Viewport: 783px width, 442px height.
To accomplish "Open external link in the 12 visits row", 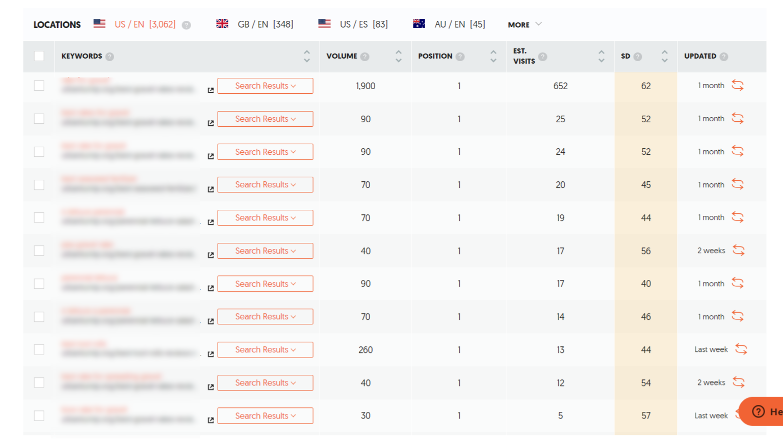I will [x=211, y=387].
